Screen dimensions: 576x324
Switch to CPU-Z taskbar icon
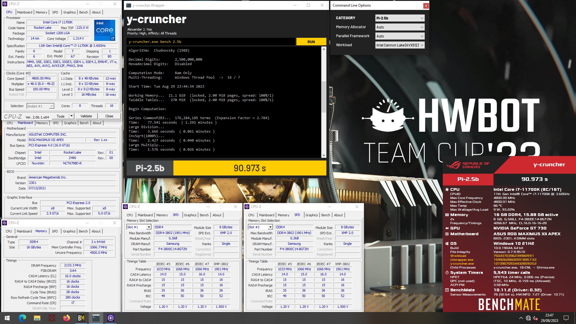[110, 318]
